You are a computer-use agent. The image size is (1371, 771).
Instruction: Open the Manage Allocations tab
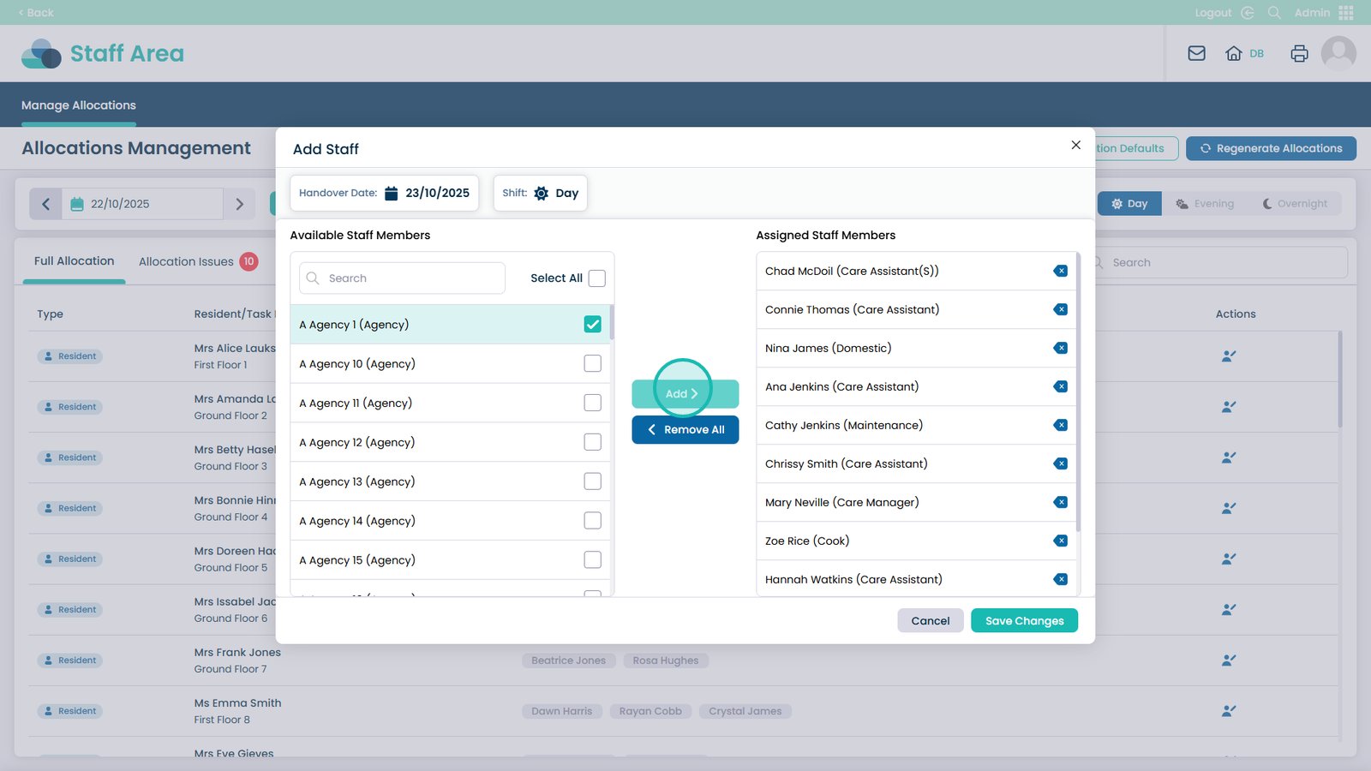click(79, 105)
